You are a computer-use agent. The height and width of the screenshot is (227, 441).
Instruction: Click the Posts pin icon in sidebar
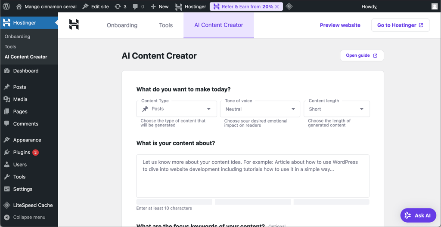[x=7, y=87]
